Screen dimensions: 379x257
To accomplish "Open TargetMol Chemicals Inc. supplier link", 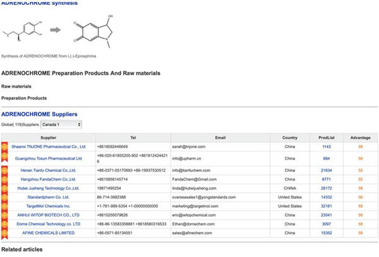I will pos(49,206).
